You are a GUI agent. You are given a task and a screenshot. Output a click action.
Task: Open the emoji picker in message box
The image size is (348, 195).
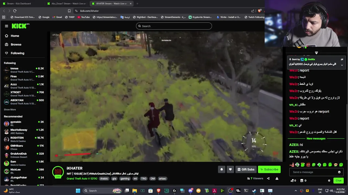pyautogui.click(x=339, y=172)
